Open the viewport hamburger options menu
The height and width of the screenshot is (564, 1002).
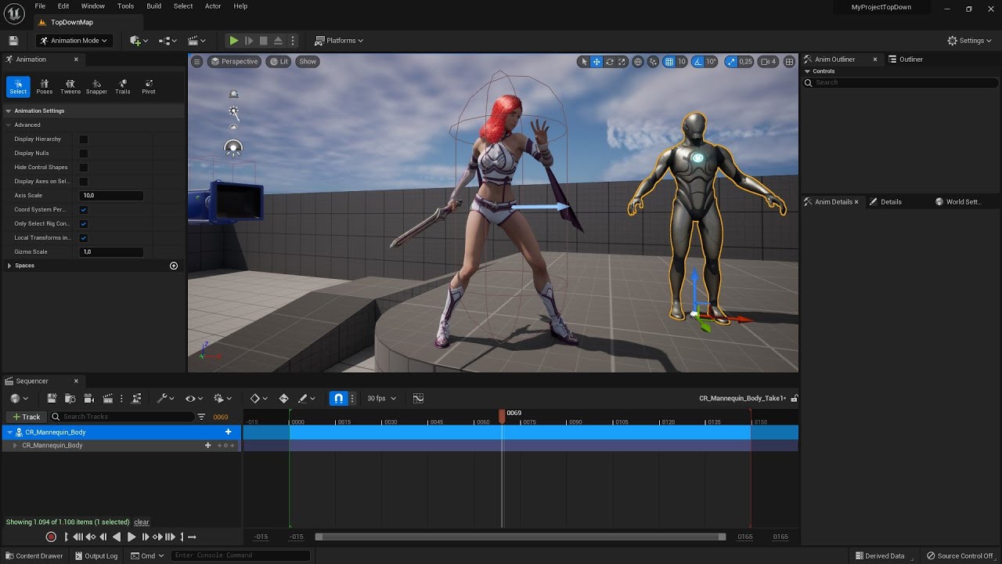pyautogui.click(x=197, y=62)
